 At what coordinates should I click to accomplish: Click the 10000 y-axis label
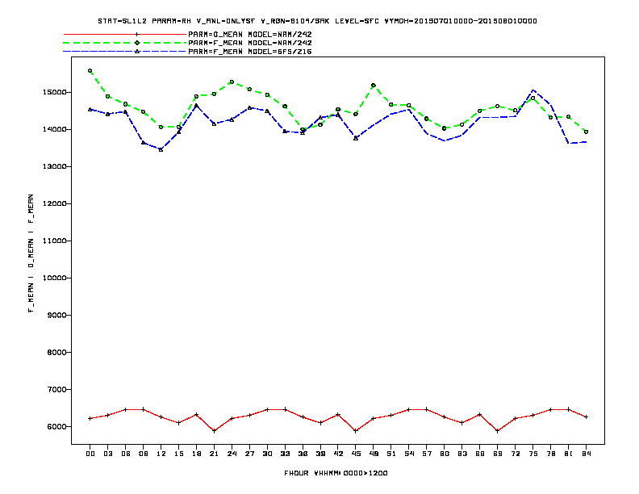(54, 278)
